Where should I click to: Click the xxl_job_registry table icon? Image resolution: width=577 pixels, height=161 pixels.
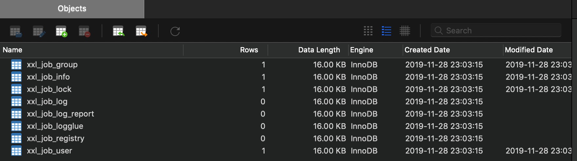[16, 138]
